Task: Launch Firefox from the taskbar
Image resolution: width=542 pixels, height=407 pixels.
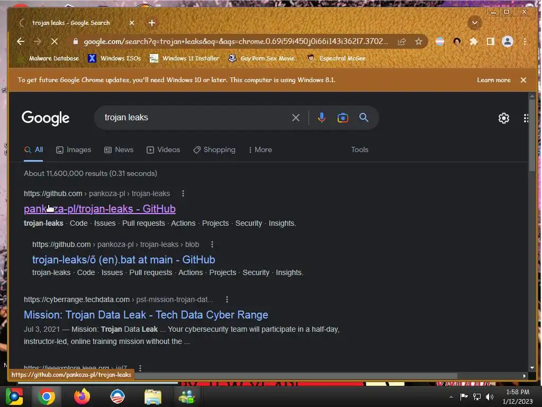Action: 82,396
